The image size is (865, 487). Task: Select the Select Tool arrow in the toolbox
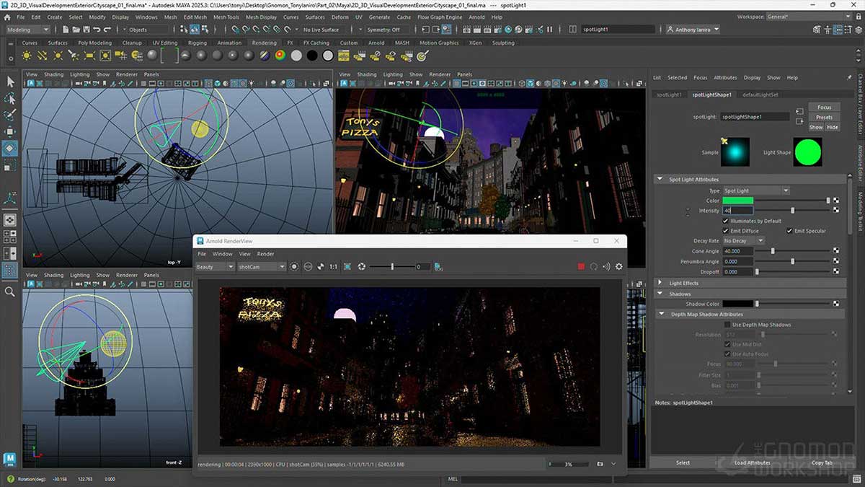[x=10, y=82]
